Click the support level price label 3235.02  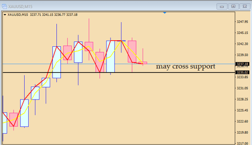click(x=242, y=72)
